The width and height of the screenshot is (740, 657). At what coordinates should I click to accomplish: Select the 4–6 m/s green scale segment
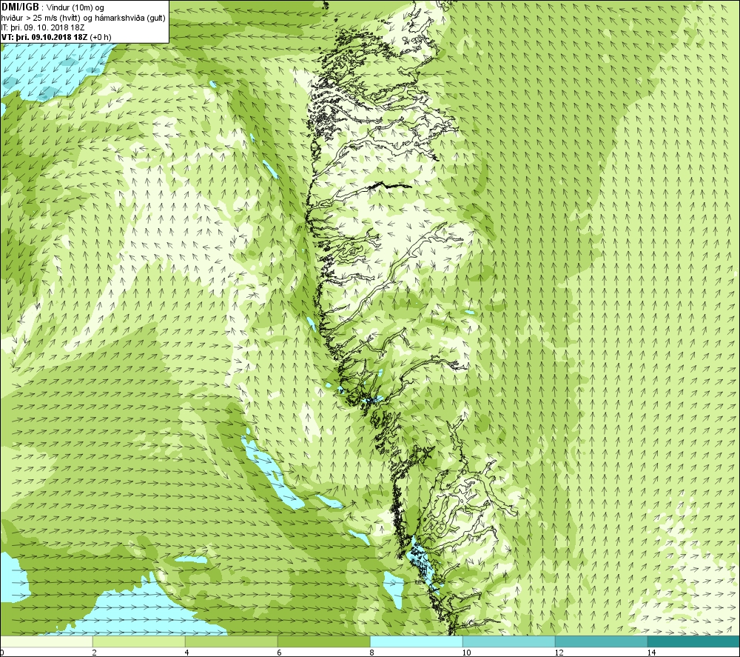point(231,641)
